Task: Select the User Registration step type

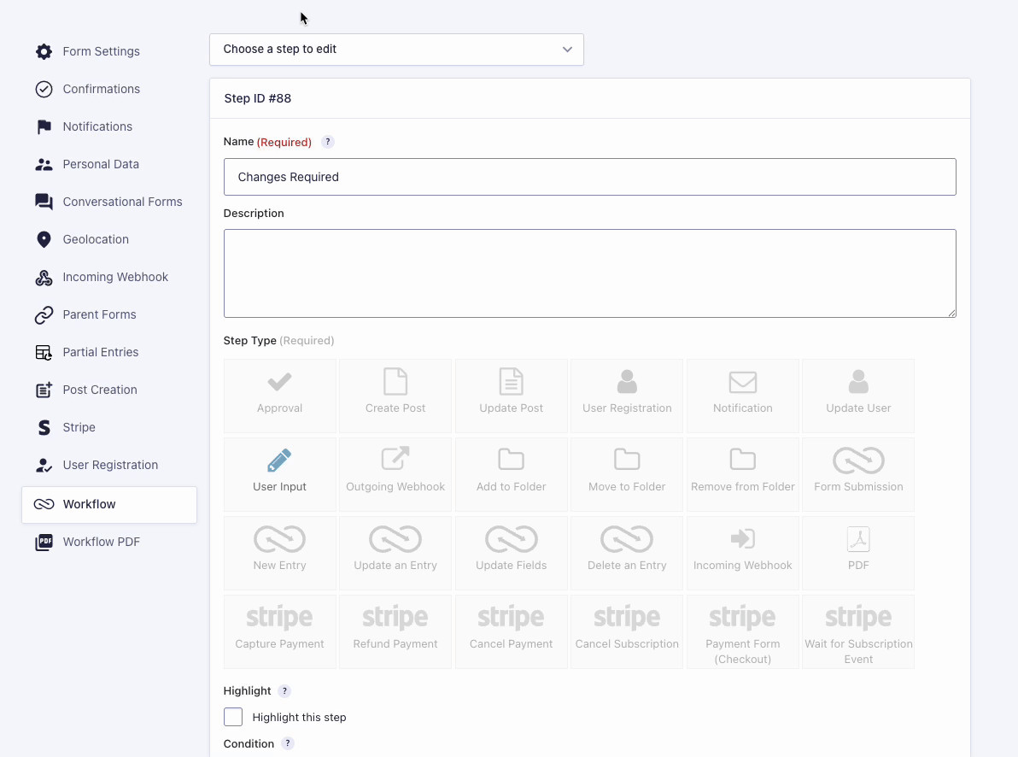Action: (627, 396)
